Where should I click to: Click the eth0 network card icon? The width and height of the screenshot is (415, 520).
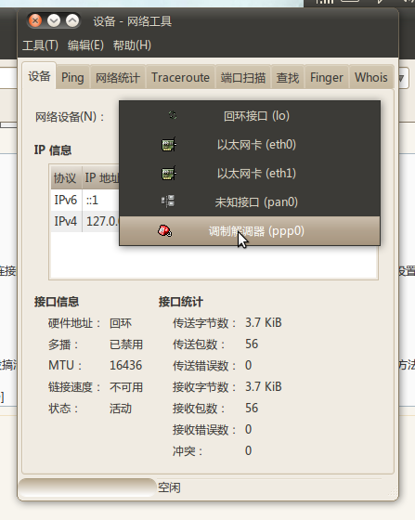click(168, 145)
